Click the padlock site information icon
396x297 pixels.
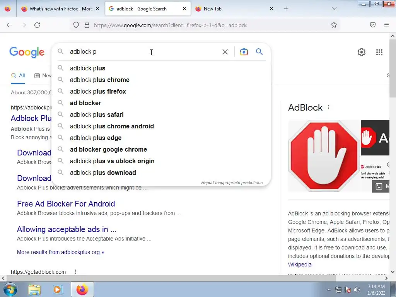tap(87, 25)
